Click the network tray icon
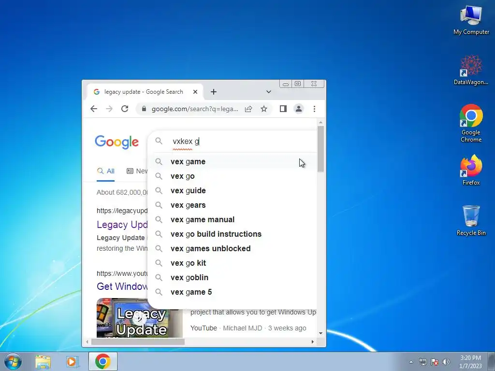The image size is (495, 371). point(422,362)
